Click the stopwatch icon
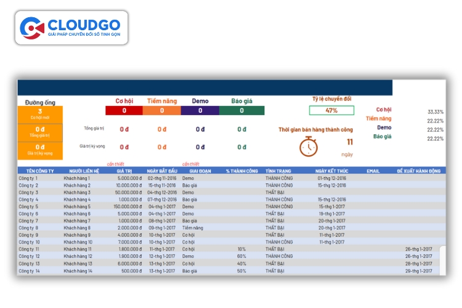Image resolution: width=462 pixels, height=308 pixels. [308, 147]
